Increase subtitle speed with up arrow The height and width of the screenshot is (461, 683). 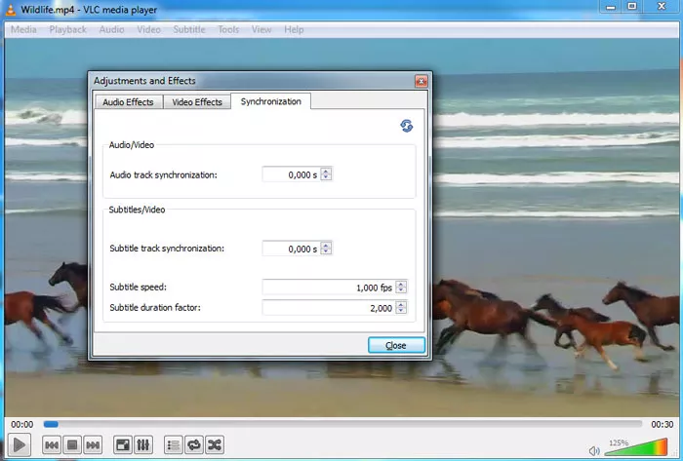pyautogui.click(x=401, y=284)
